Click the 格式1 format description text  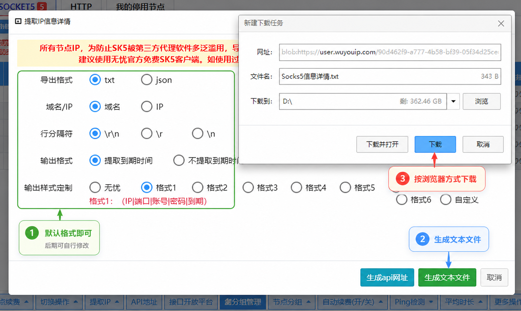148,201
